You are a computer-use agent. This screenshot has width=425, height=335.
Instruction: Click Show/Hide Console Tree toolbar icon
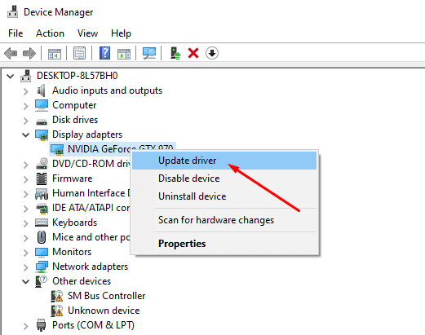tap(55, 54)
